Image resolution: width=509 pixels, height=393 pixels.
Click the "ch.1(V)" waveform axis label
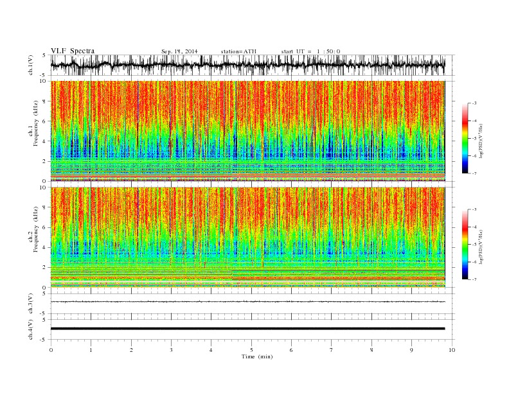(x=31, y=65)
